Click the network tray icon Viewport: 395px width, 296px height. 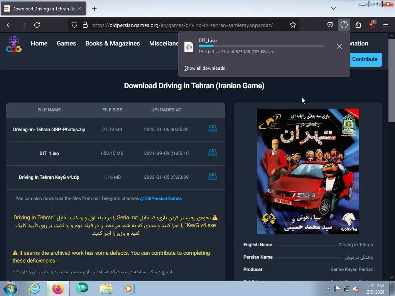click(347, 289)
